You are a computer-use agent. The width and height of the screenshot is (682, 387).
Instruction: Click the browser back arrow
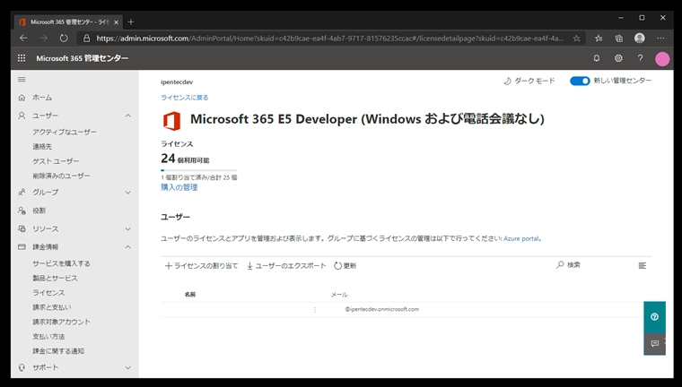[x=23, y=39]
